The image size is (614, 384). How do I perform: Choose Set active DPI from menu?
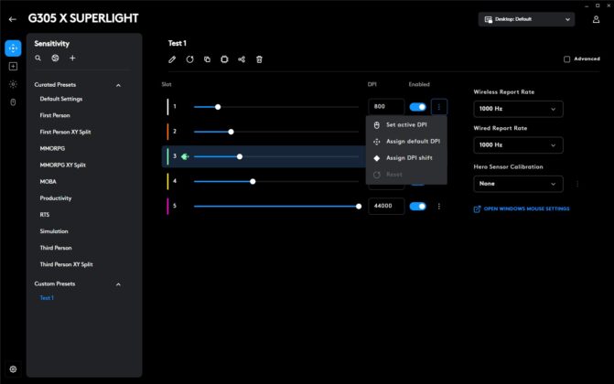[406, 125]
